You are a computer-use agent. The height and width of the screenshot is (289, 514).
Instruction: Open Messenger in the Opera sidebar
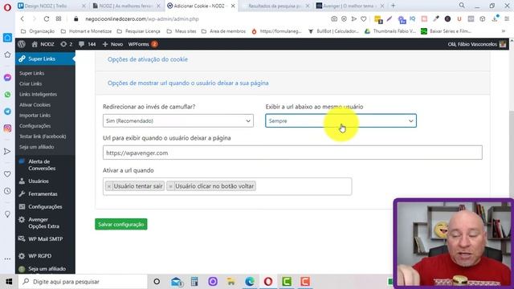[7, 77]
